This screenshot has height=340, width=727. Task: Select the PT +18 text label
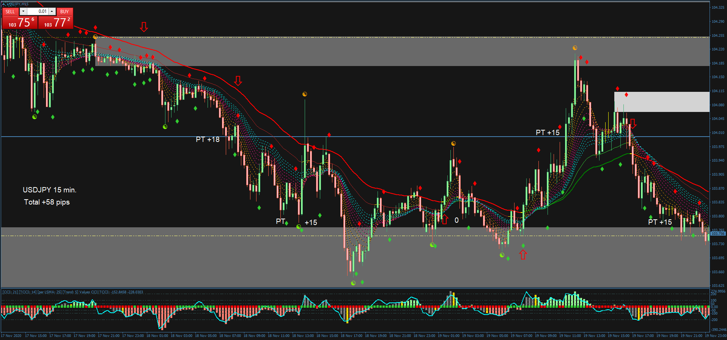tap(208, 140)
